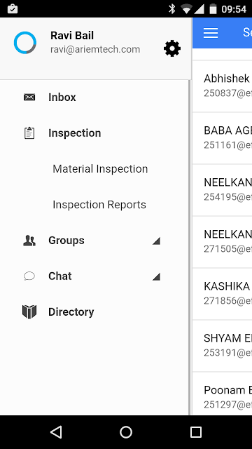Click the Inbox envelope icon
Image resolution: width=252 pixels, height=449 pixels.
click(29, 98)
